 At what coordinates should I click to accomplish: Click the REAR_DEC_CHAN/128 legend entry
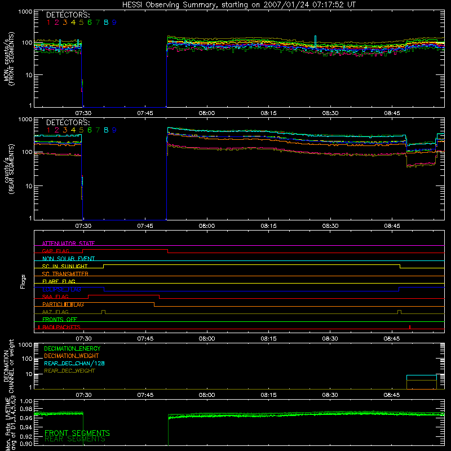[x=74, y=363]
